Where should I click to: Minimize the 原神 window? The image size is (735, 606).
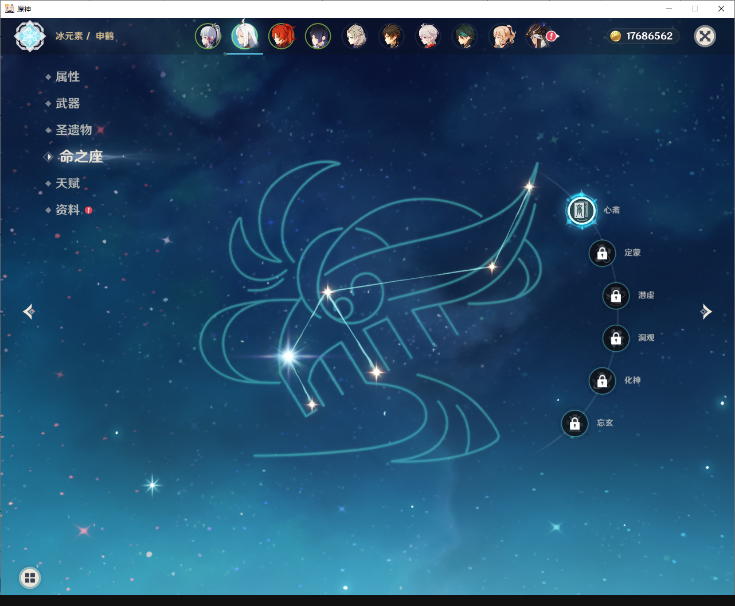pyautogui.click(x=669, y=9)
